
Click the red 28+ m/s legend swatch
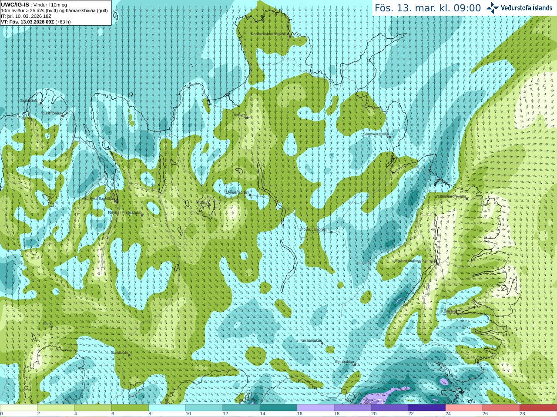click(538, 408)
